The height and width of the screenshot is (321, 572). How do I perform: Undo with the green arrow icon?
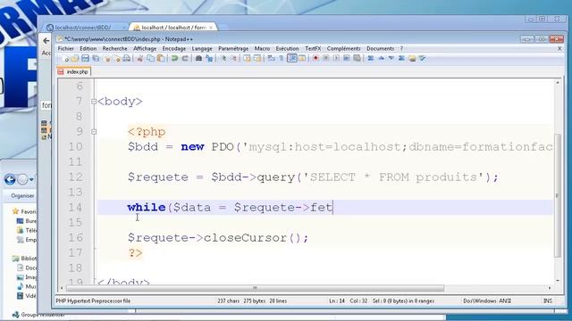[x=175, y=58]
